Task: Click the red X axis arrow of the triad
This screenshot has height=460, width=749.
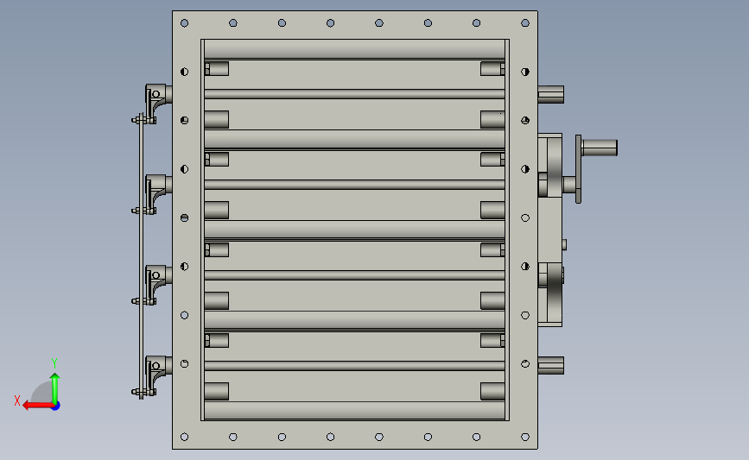Action: click(x=37, y=406)
